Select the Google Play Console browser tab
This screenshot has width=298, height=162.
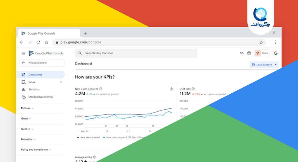tap(49, 33)
